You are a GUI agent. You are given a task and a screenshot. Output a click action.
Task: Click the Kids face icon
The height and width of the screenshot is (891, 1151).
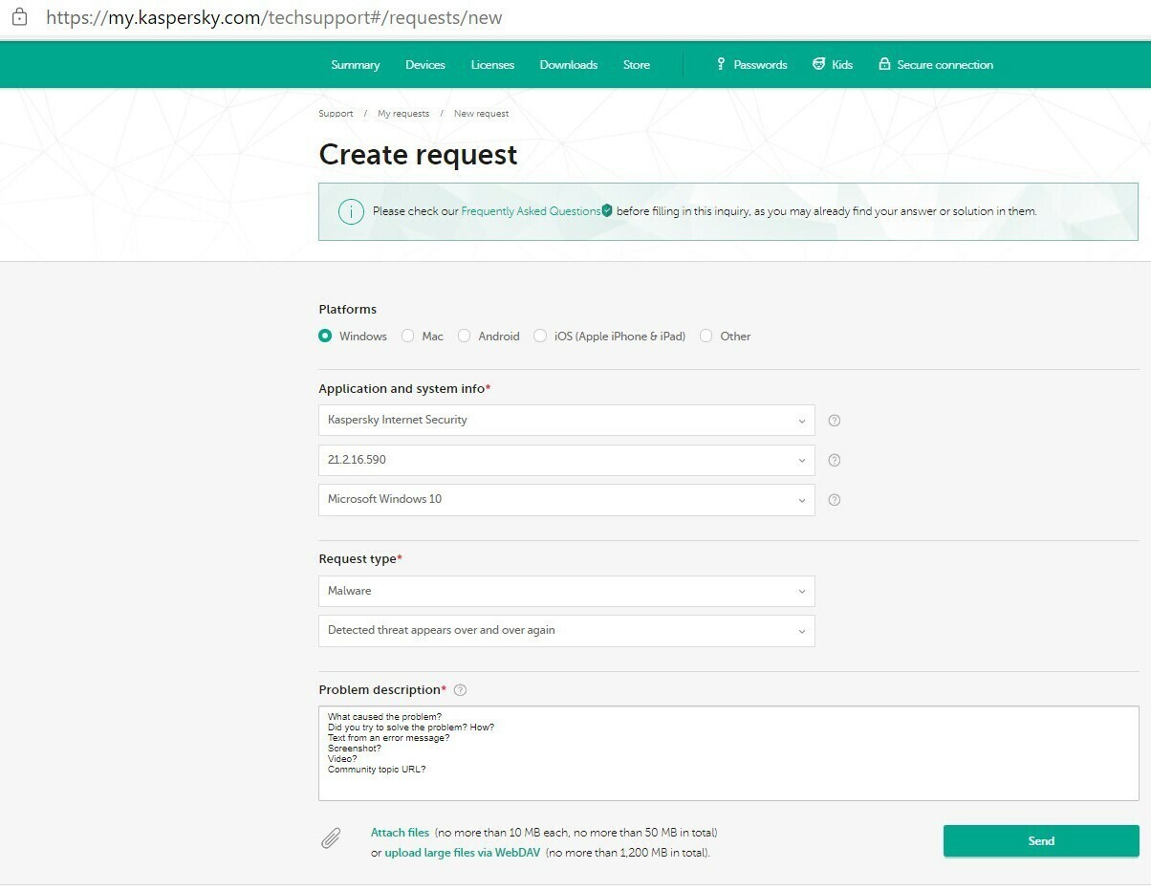click(x=819, y=64)
